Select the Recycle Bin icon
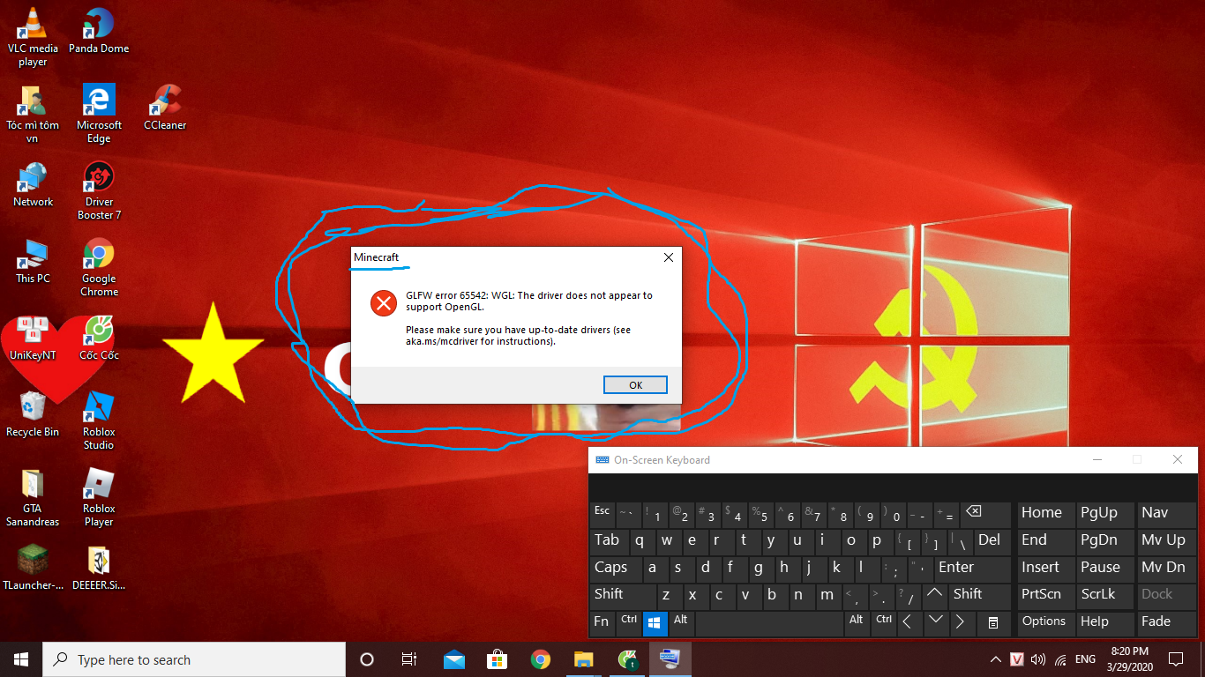Viewport: 1205px width, 677px height. (x=33, y=414)
